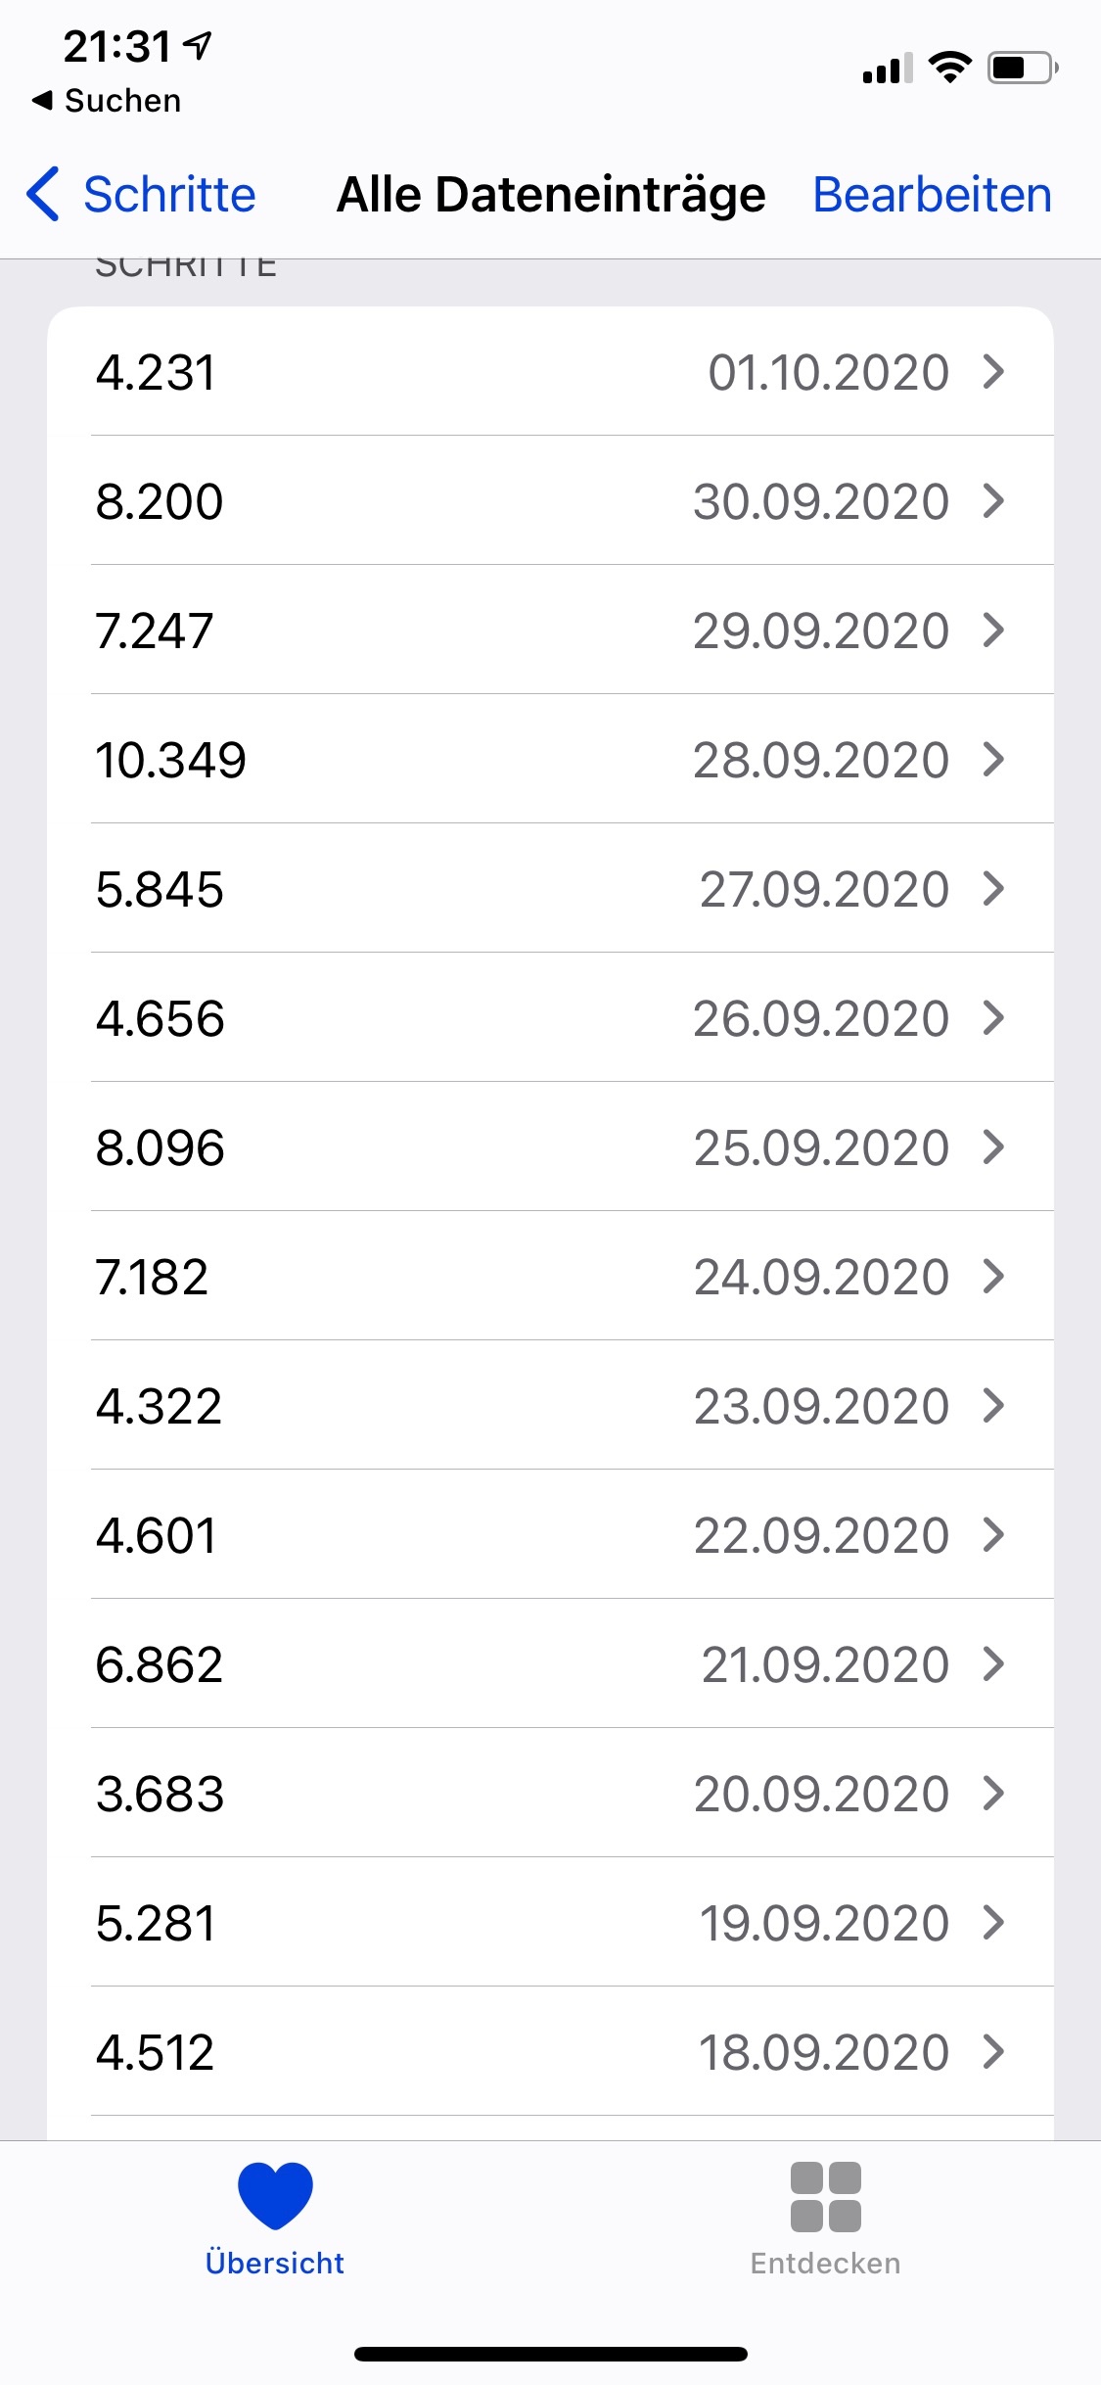Tap the battery status icon
Viewport: 1101px width, 2385px height.
[1022, 68]
